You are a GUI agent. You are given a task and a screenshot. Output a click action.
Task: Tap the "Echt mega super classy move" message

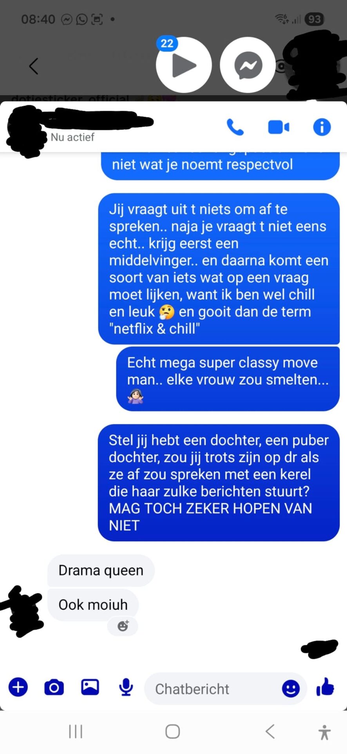click(x=228, y=379)
